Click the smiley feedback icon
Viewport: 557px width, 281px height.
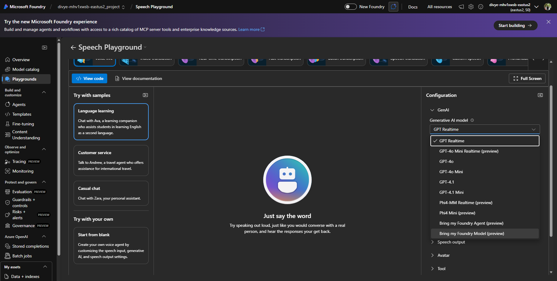(481, 7)
